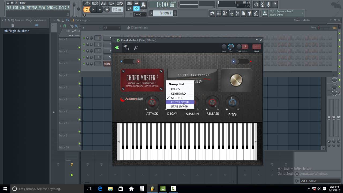Open the Extra large playlist size option

coord(81,20)
